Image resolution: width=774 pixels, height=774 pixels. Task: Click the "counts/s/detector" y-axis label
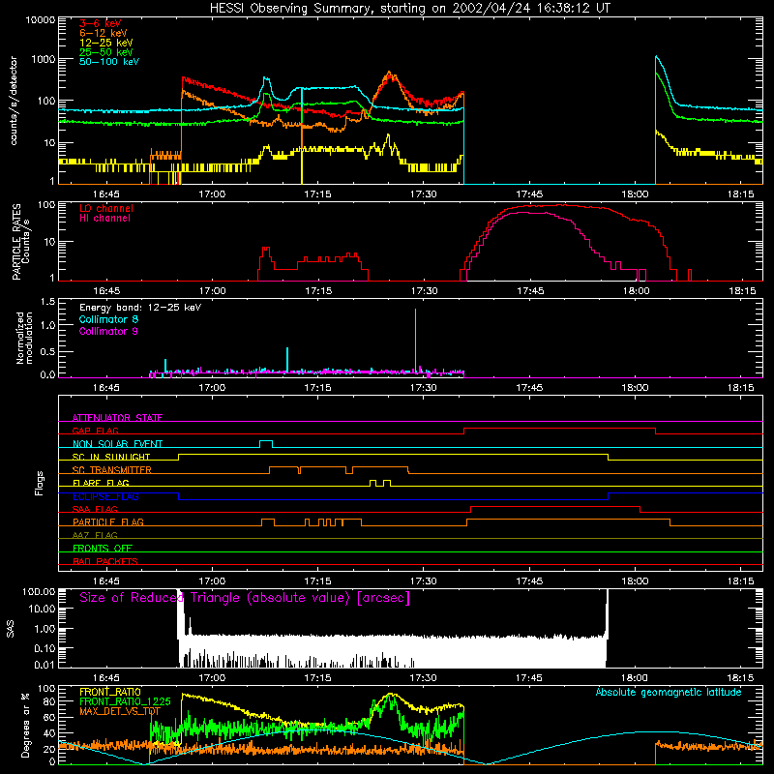pyautogui.click(x=14, y=101)
